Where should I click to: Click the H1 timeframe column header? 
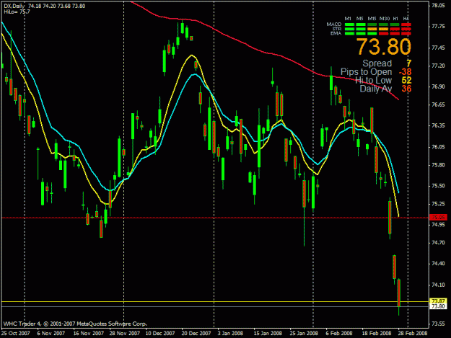click(395, 19)
